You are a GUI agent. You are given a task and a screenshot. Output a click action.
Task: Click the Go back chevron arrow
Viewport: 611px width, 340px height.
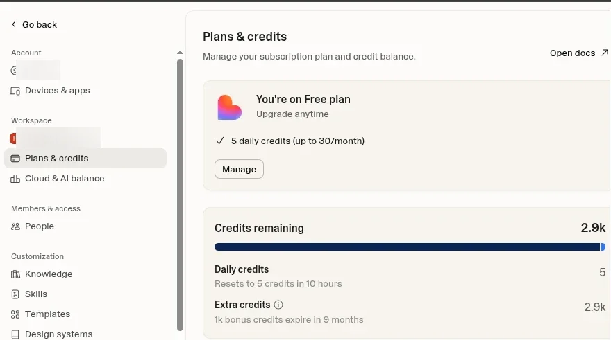pyautogui.click(x=14, y=24)
